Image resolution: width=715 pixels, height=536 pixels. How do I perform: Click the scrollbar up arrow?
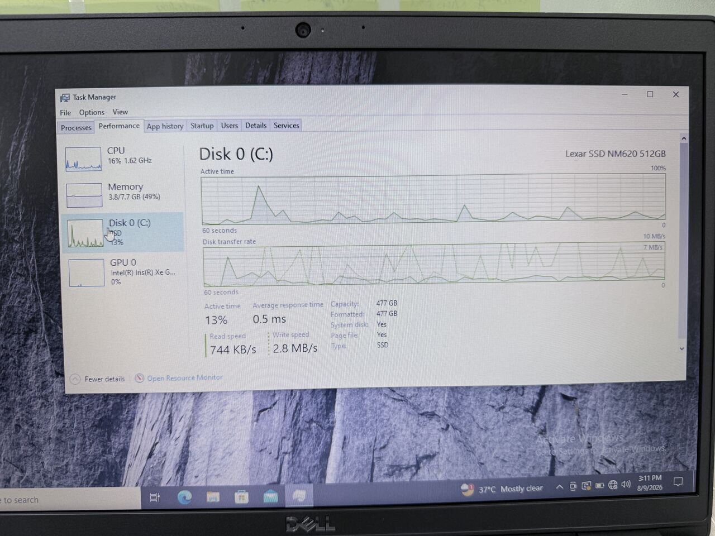pos(683,138)
